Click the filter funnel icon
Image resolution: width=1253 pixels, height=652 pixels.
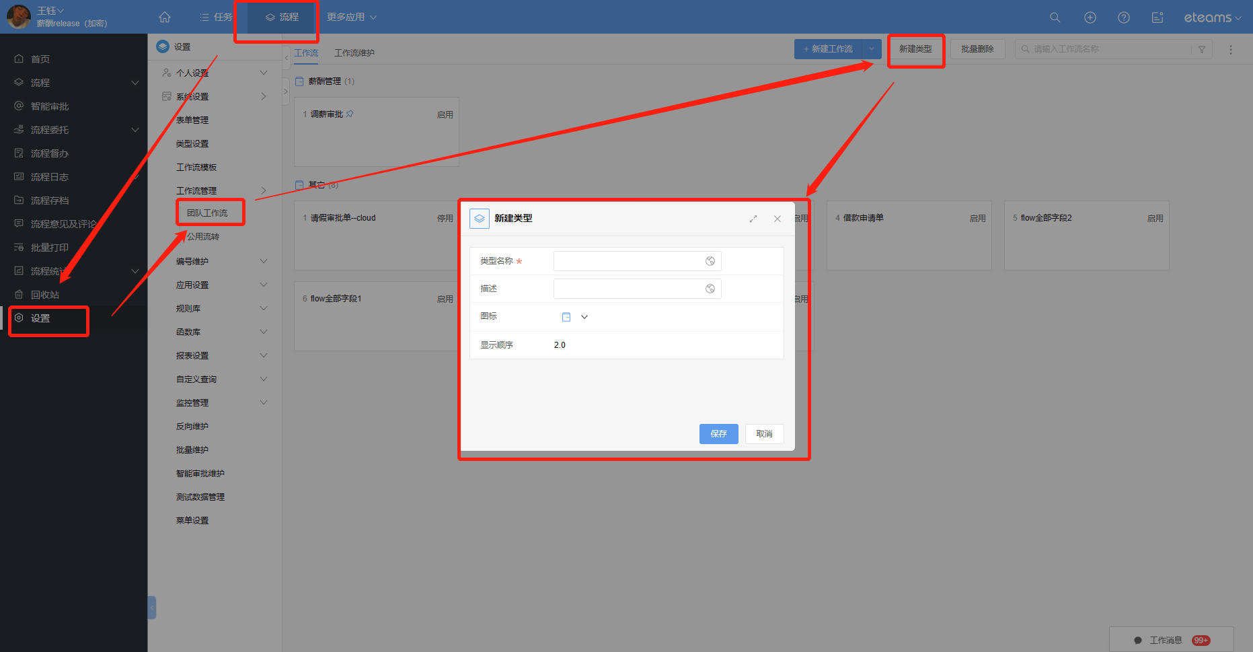pos(1202,49)
